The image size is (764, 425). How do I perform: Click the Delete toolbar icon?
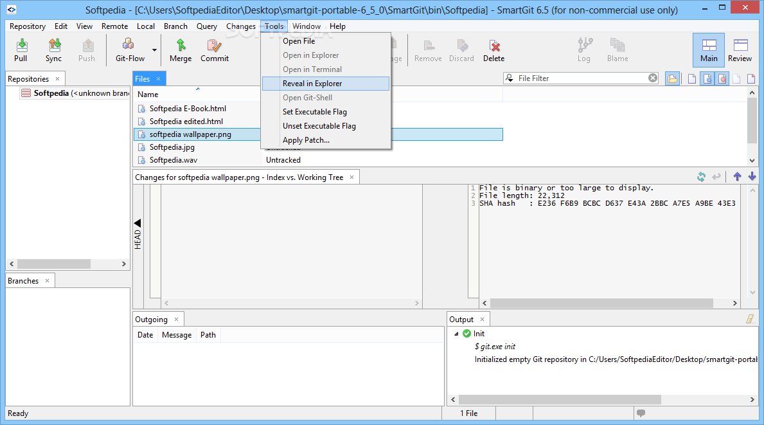point(494,50)
